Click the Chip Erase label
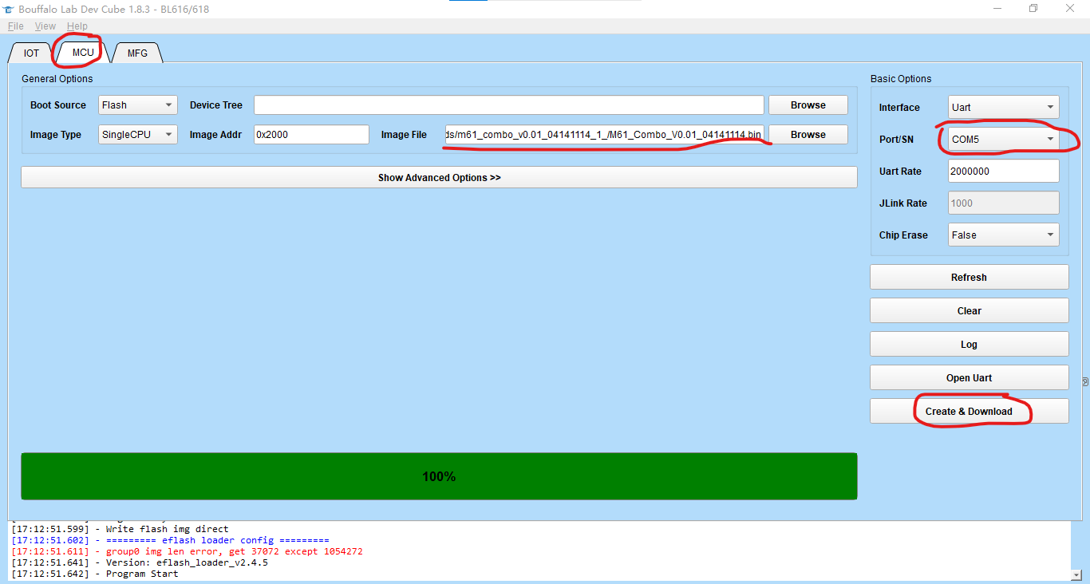The image size is (1090, 584). tap(903, 235)
